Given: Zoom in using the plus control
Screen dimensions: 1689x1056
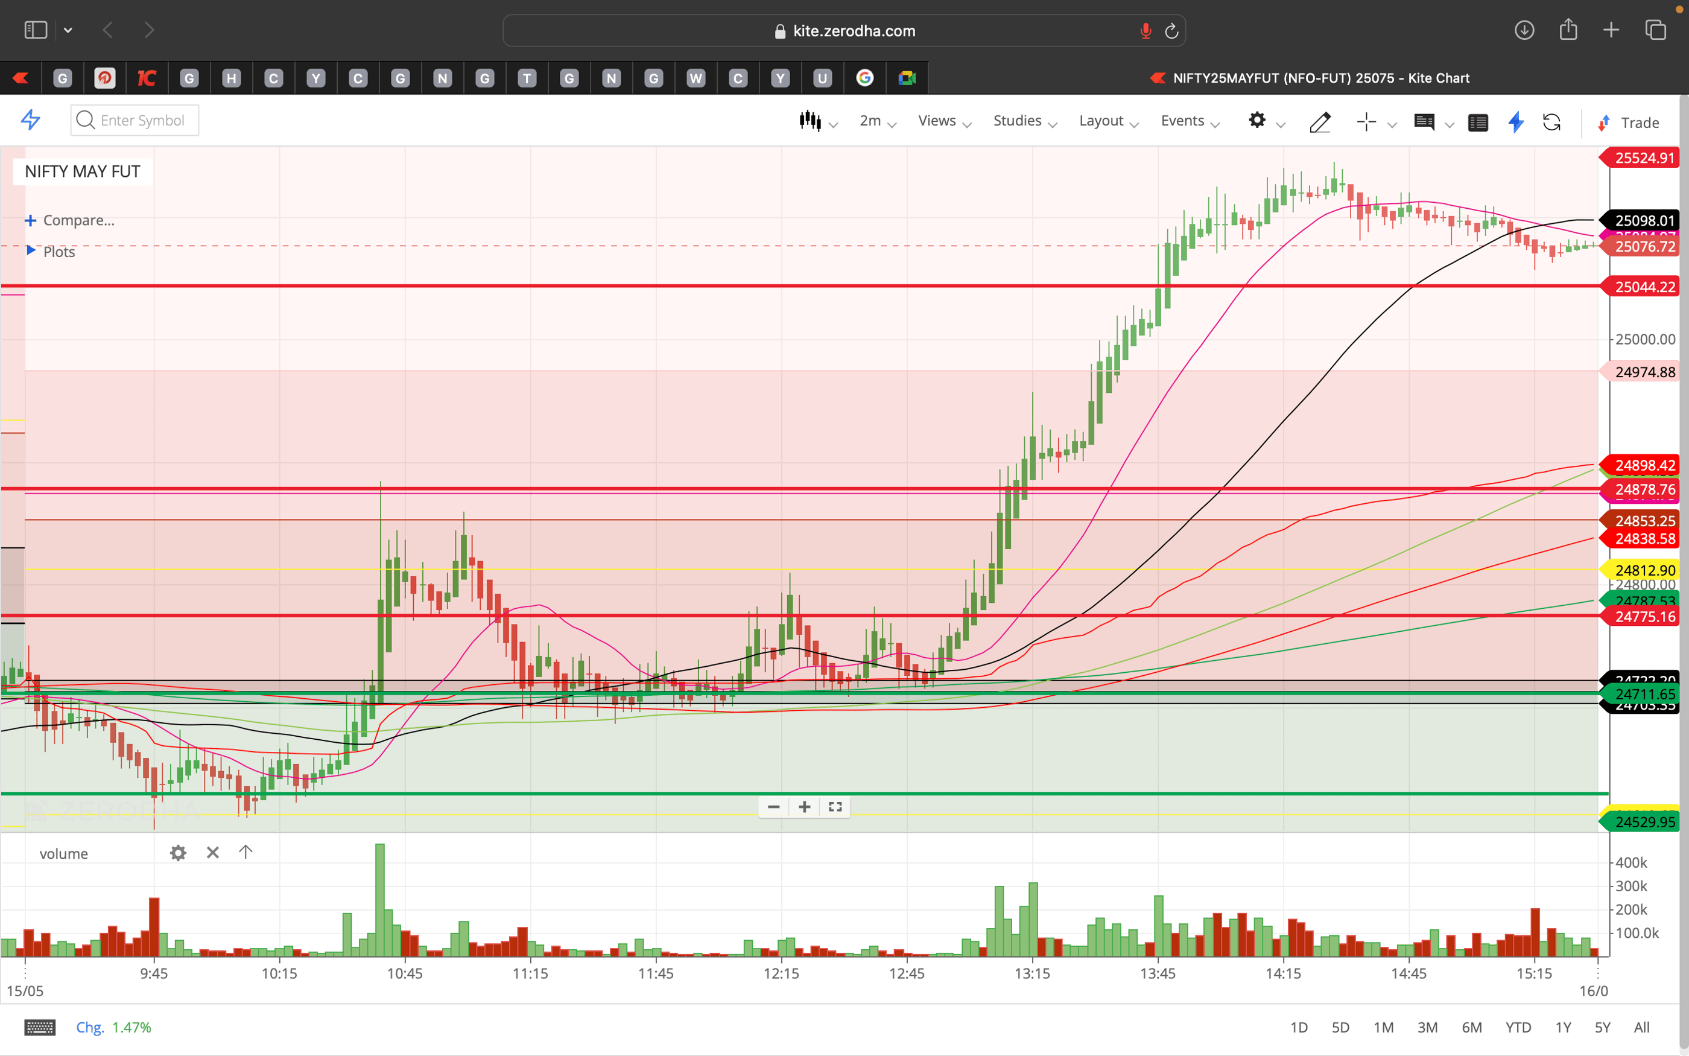Looking at the screenshot, I should point(803,807).
